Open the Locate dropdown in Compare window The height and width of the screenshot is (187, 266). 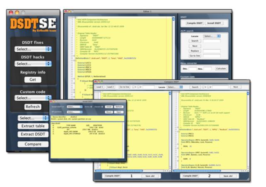pos(175,87)
